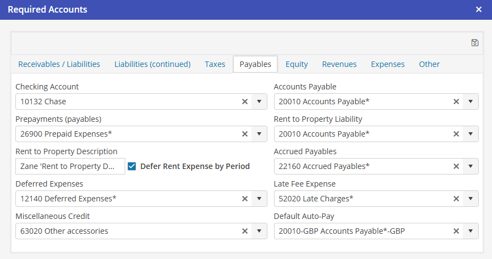
Task: Clear the Late Fee Expense account
Action: [x=456, y=199]
